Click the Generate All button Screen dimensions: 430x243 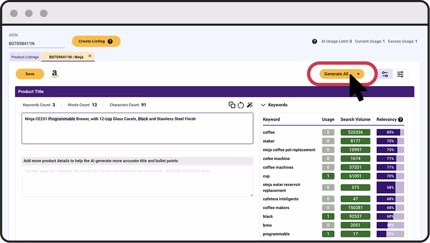point(336,74)
